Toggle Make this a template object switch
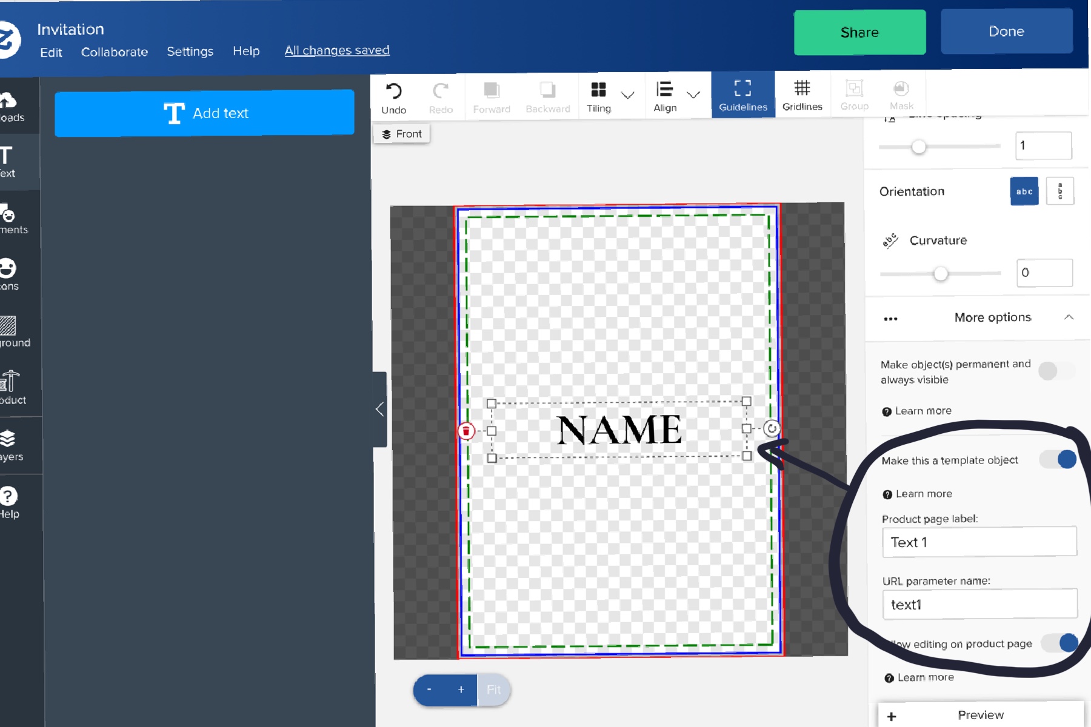Image resolution: width=1091 pixels, height=727 pixels. click(1059, 459)
